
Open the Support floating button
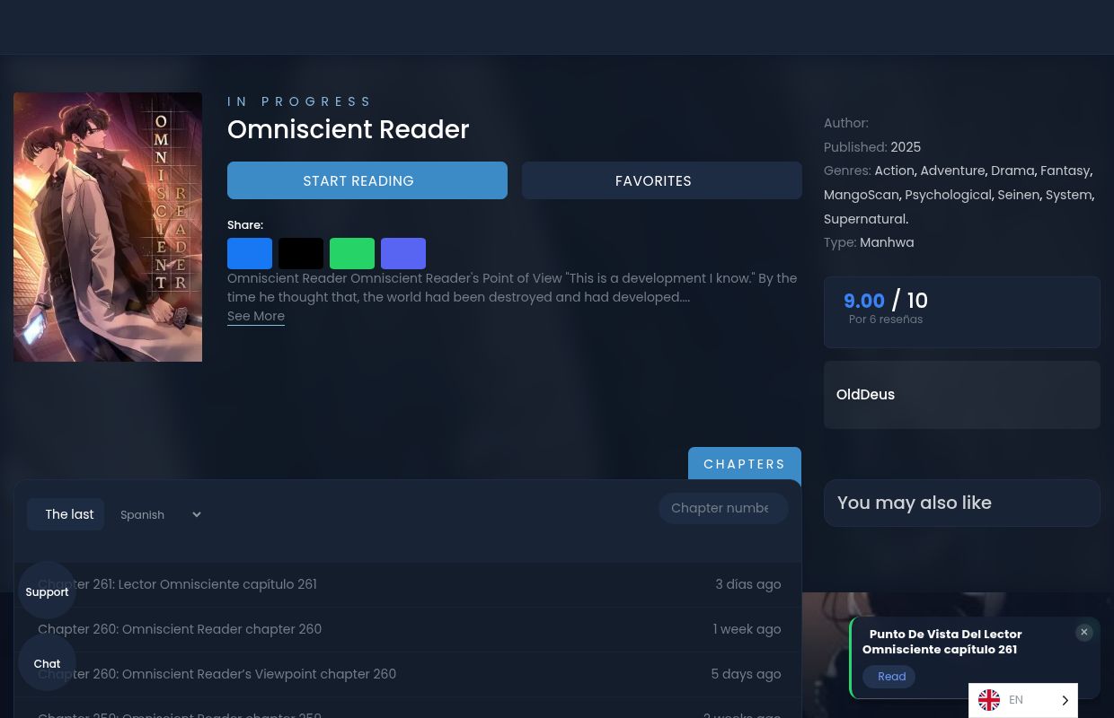coord(47,591)
